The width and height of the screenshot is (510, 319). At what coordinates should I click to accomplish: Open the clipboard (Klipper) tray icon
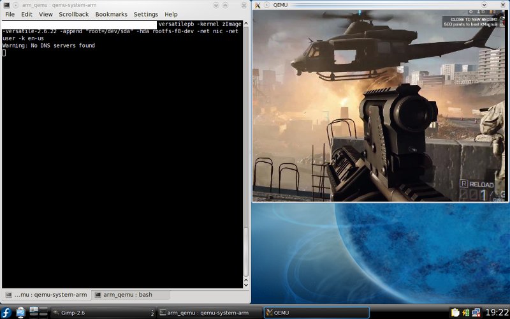(x=455, y=313)
